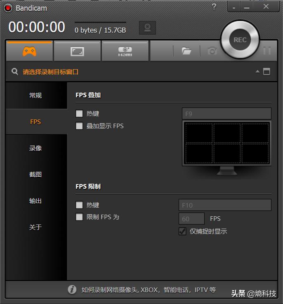Tick the 限制 FPS 为 checkbox
The width and height of the screenshot is (283, 304).
pyautogui.click(x=79, y=217)
